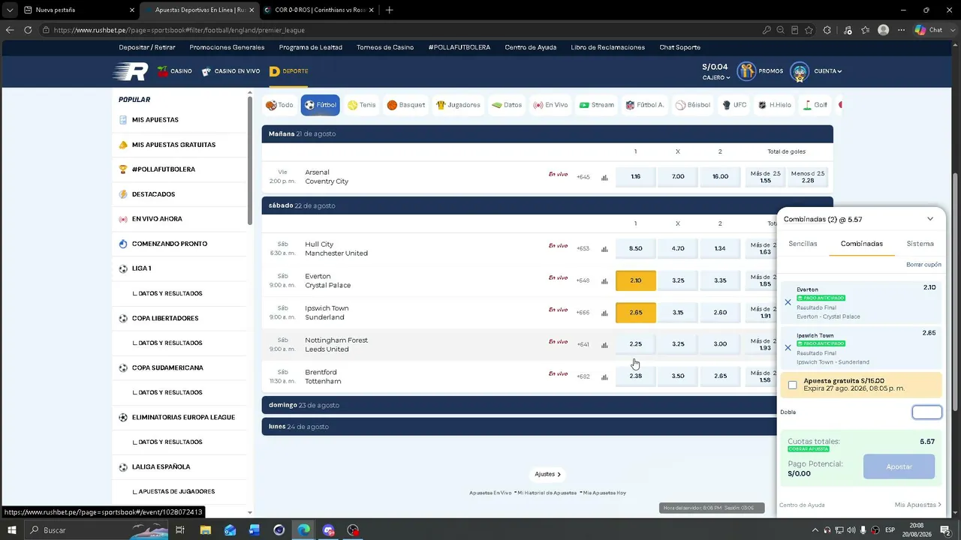Switch to the Sencillas betslip tab
The height and width of the screenshot is (540, 961).
(803, 244)
